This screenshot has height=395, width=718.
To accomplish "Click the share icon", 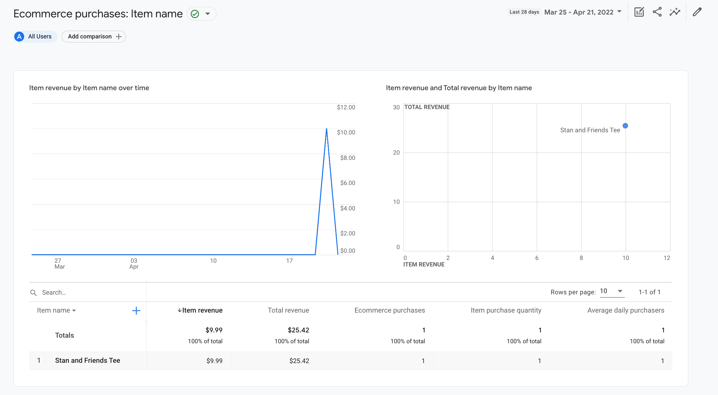I will pyautogui.click(x=657, y=12).
